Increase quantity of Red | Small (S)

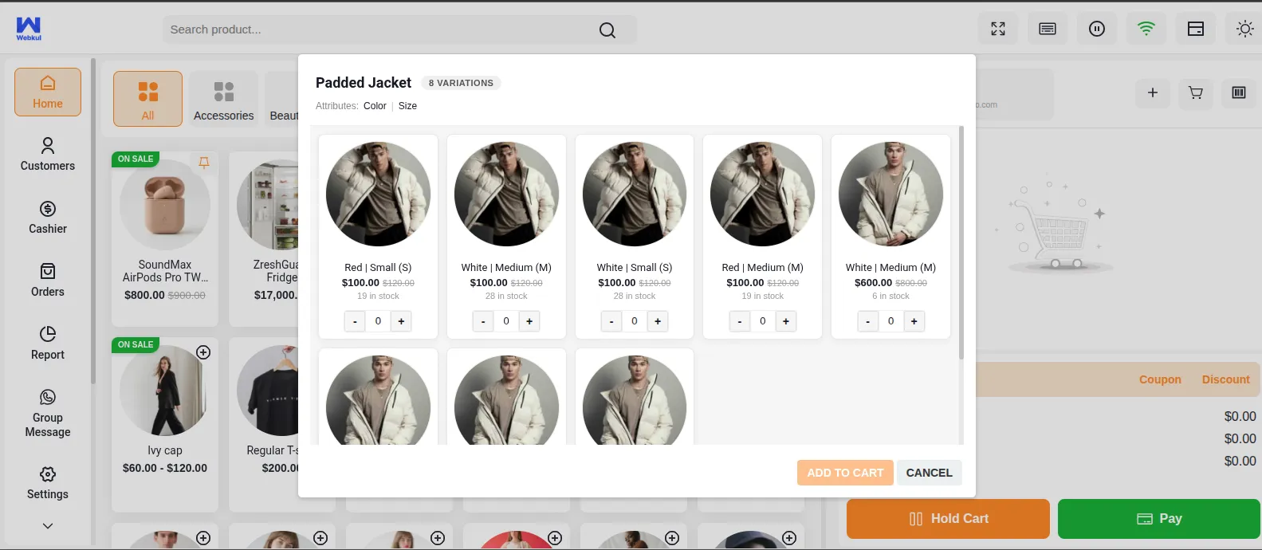401,321
